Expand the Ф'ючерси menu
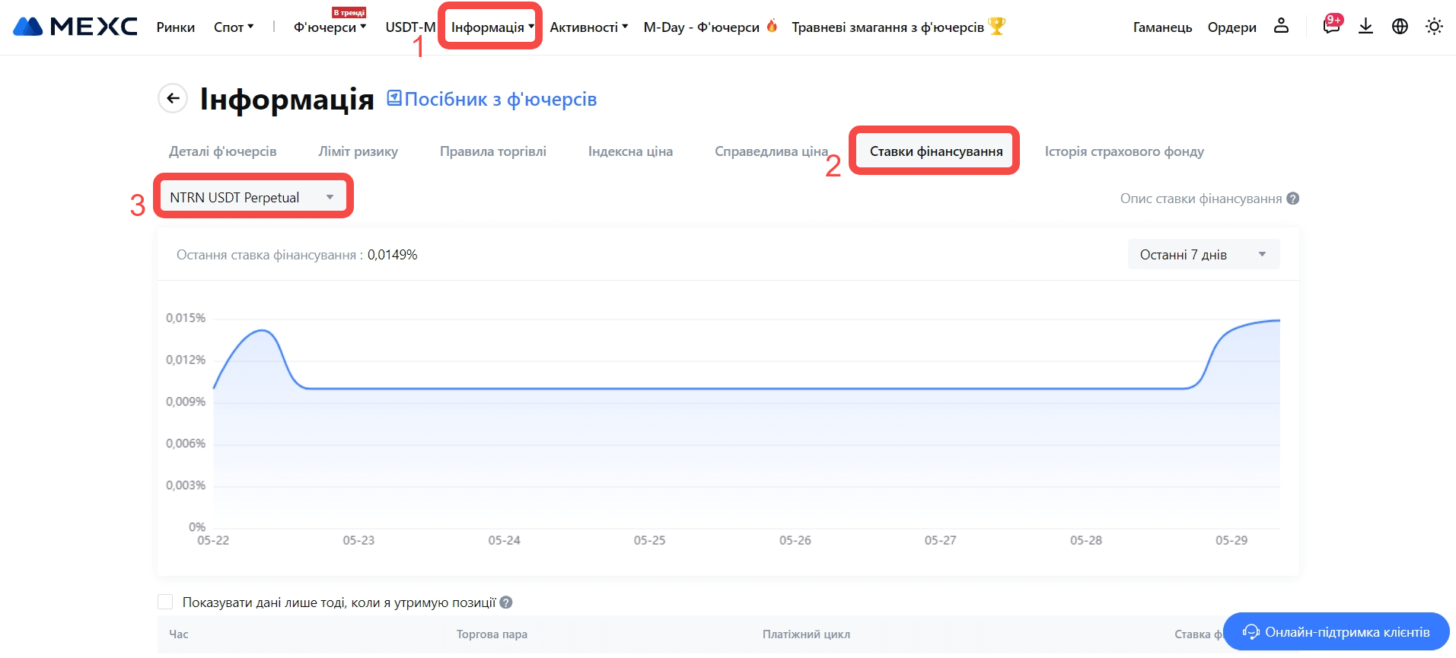 pyautogui.click(x=330, y=27)
